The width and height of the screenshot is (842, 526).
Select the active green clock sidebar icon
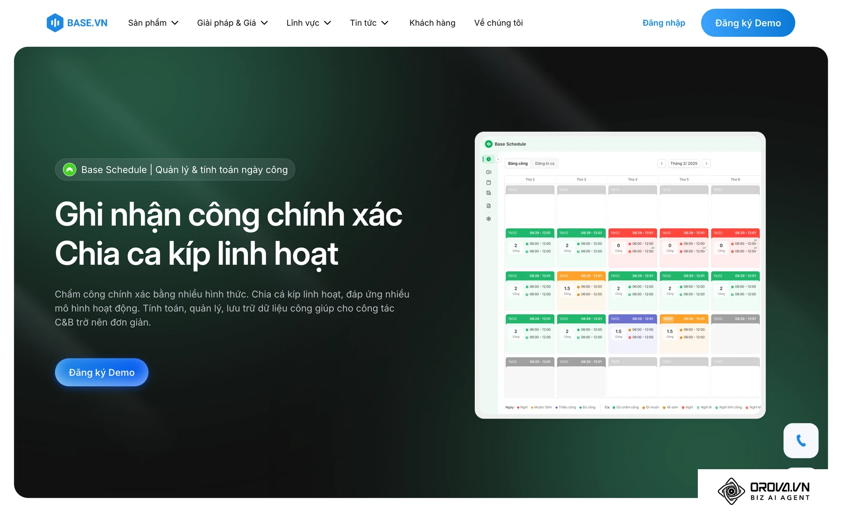(488, 159)
